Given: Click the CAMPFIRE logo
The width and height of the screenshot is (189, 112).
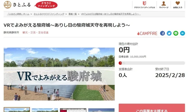Looking at the screenshot, I should (147, 33).
